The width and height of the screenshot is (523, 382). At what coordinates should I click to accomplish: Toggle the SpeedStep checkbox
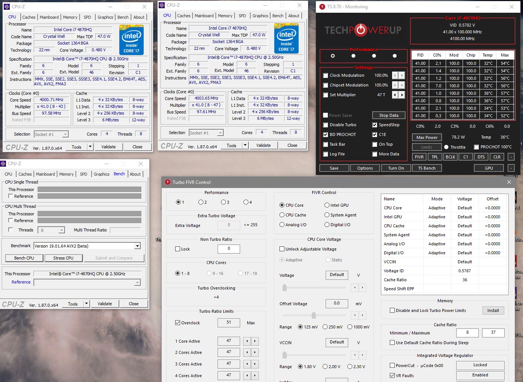tap(375, 125)
